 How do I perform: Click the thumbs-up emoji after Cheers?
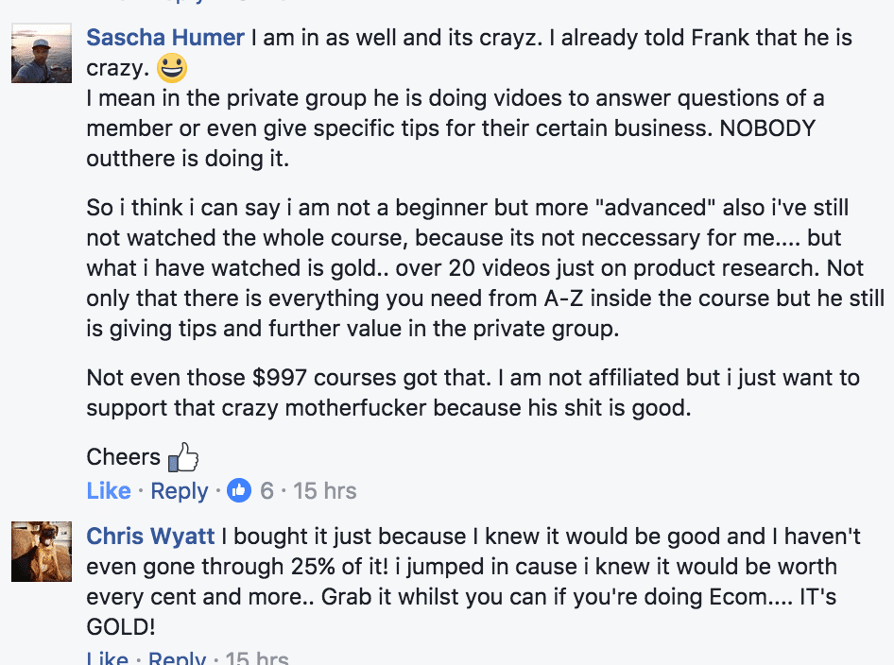(x=183, y=459)
